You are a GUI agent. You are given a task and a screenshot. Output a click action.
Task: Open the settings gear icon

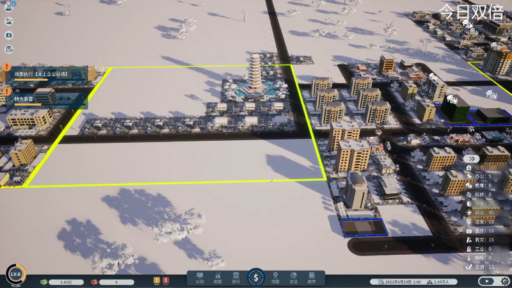pos(505,281)
